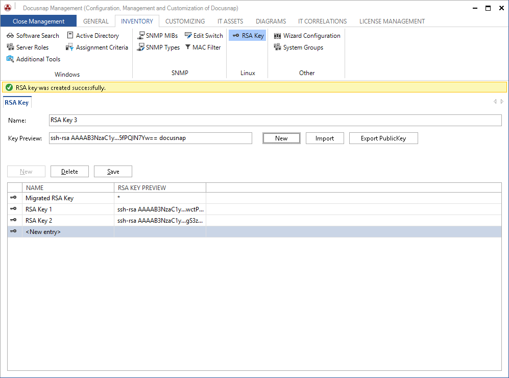Viewport: 509px width, 378px height.
Task: Select the '<New entry>' row
Action: click(254, 231)
